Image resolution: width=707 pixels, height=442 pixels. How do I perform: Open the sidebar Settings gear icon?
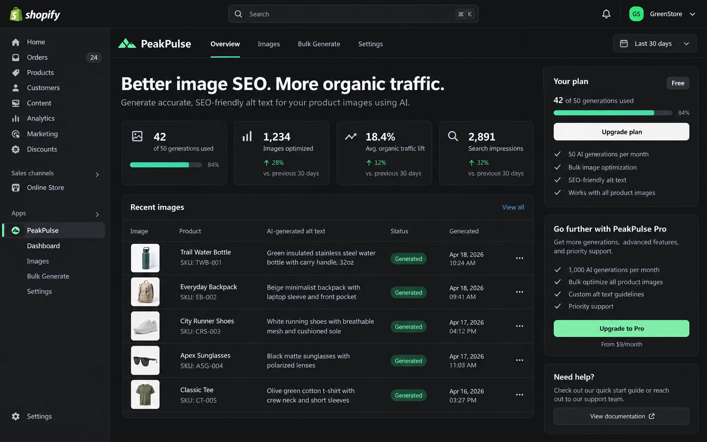coord(16,416)
